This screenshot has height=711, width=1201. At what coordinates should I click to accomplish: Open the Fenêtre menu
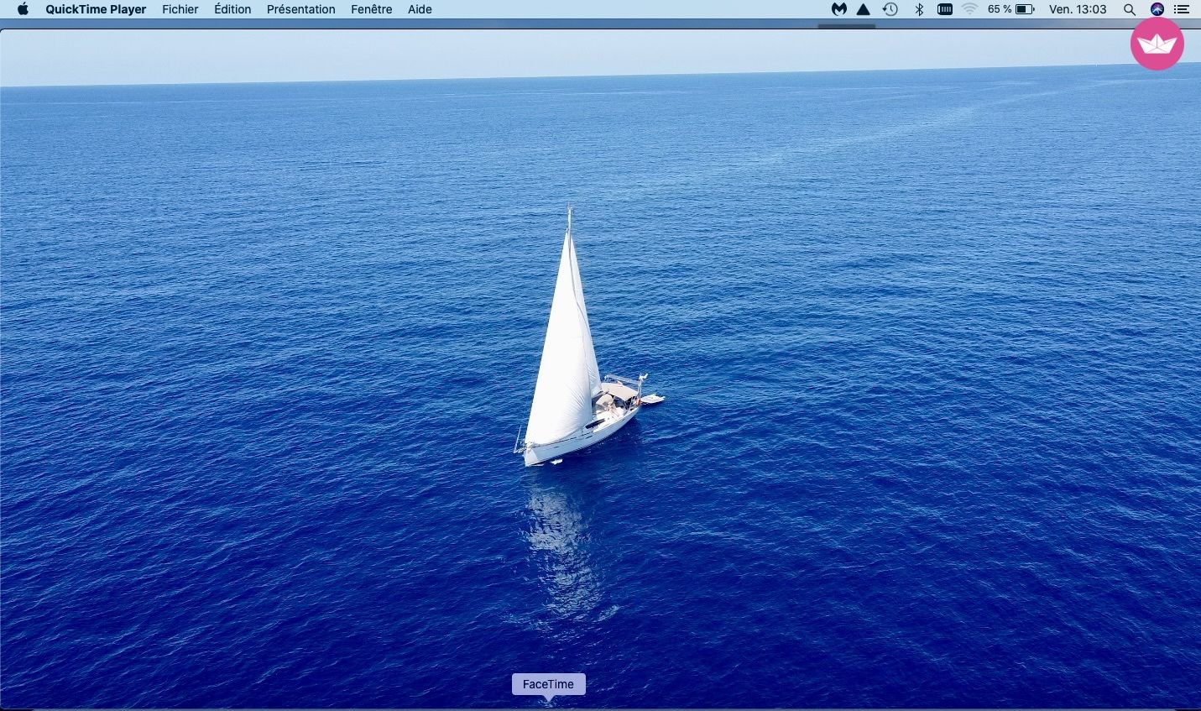coord(371,9)
